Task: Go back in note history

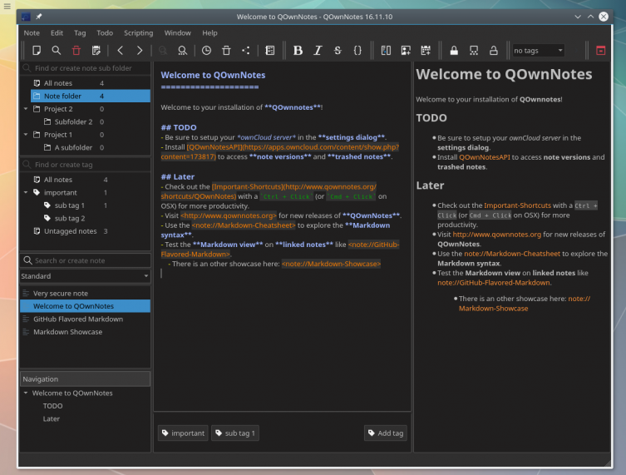Action: pyautogui.click(x=121, y=51)
